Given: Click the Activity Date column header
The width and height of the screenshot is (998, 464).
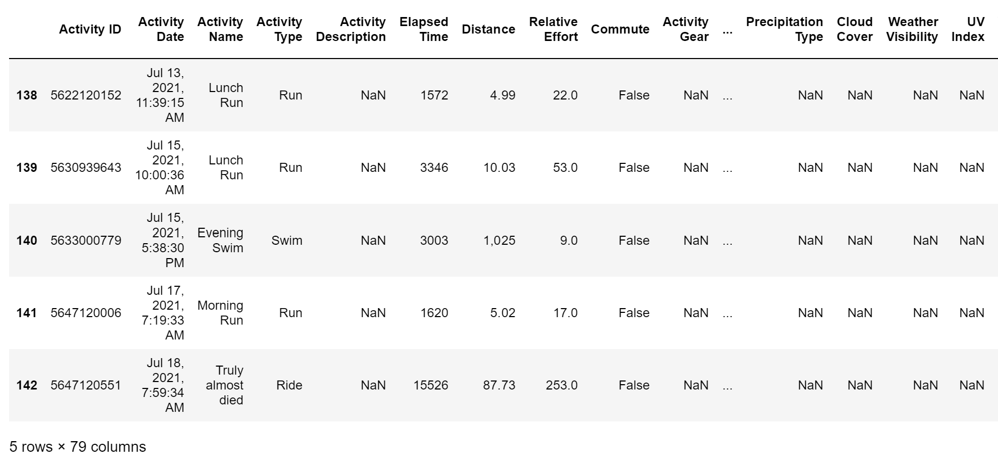Looking at the screenshot, I should (x=161, y=29).
